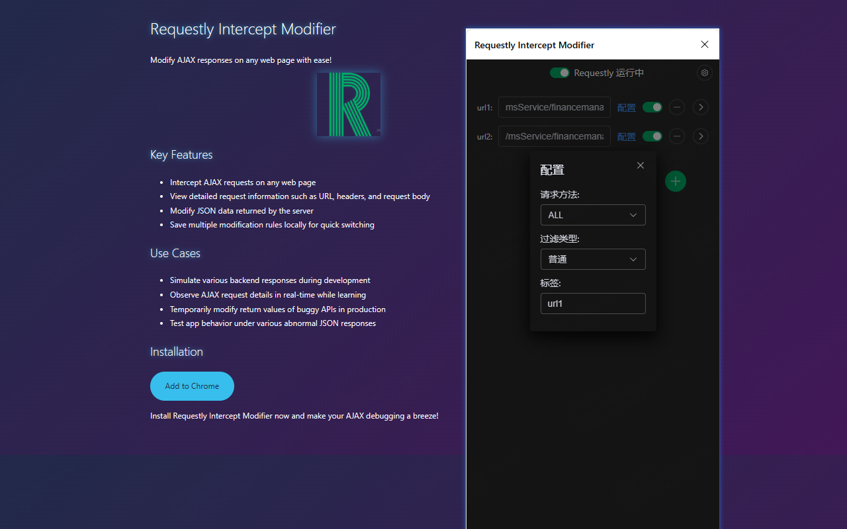Open the 过滤类型 dropdown showing 普通

(x=593, y=259)
